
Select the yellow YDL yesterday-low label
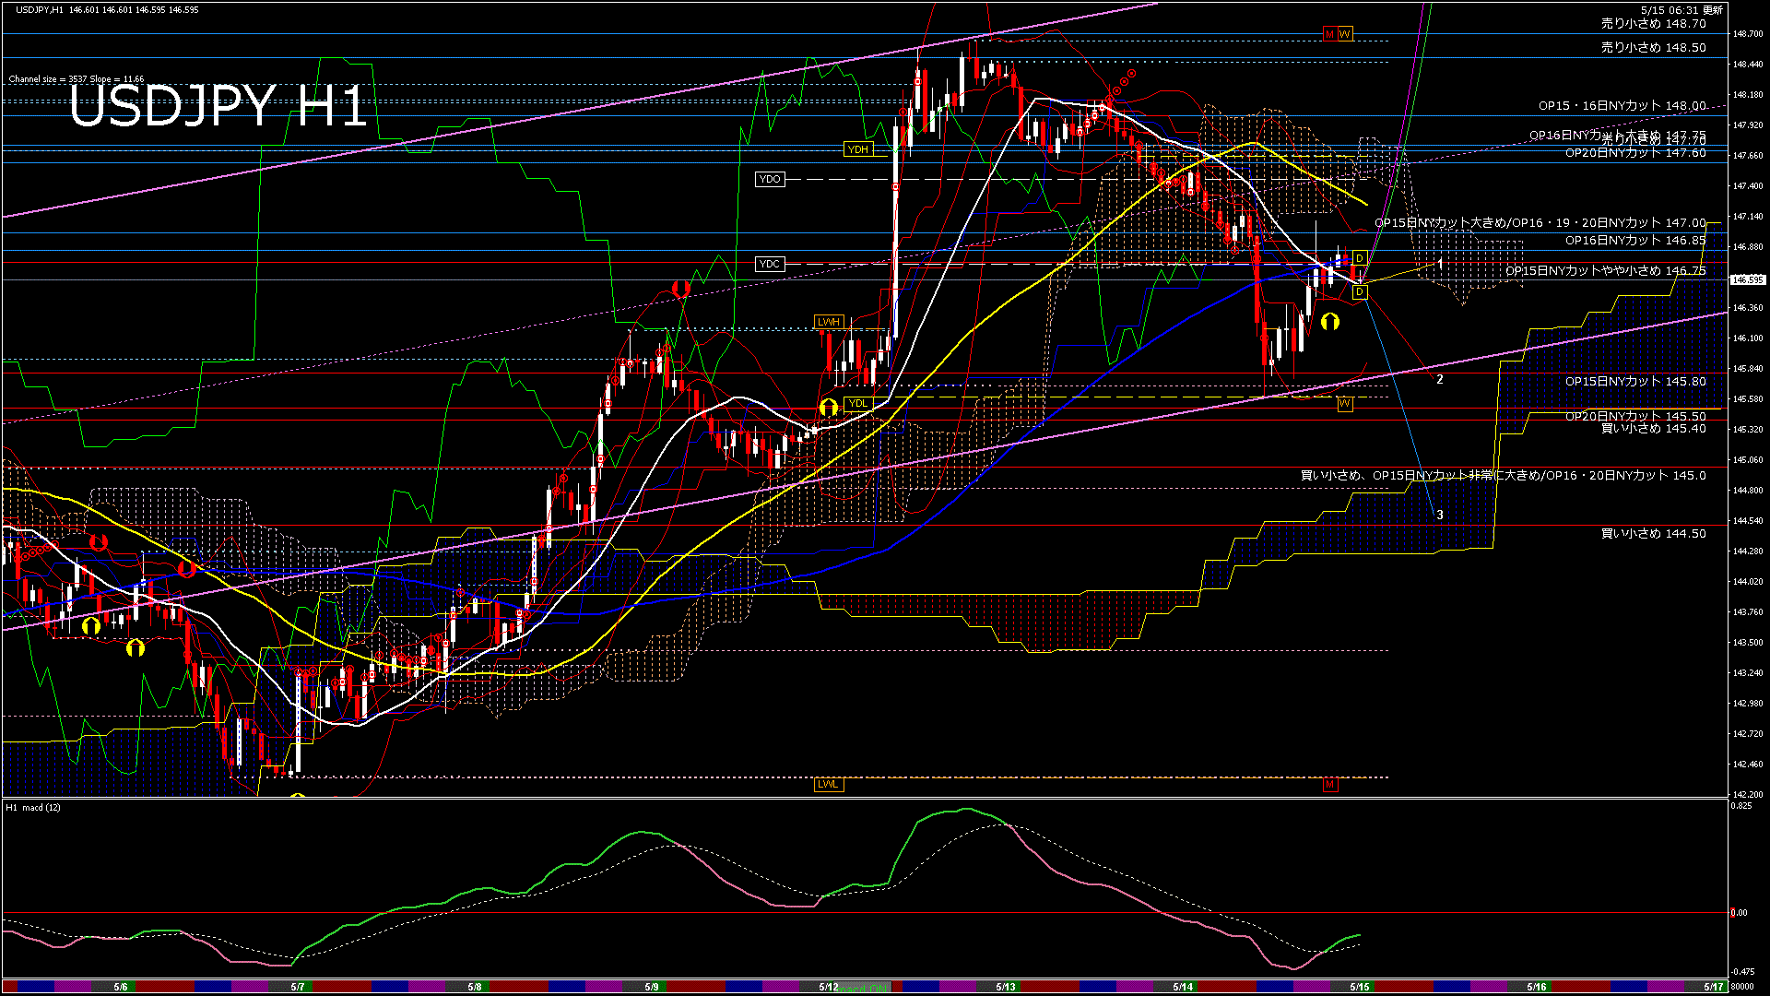pyautogui.click(x=857, y=404)
